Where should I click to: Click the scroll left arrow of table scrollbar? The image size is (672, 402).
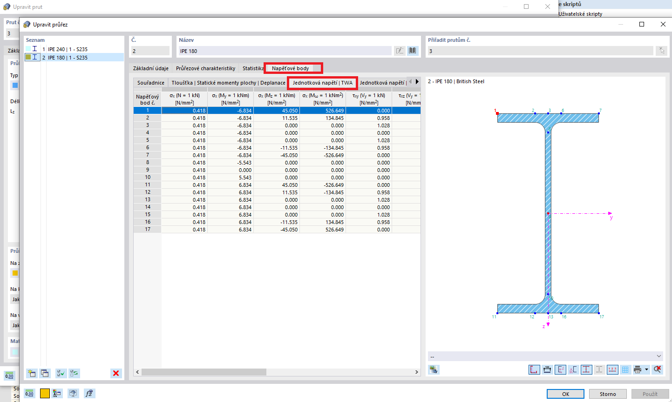click(x=137, y=372)
